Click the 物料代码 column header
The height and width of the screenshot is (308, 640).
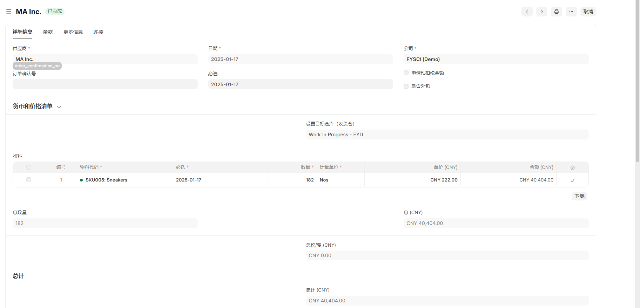coord(125,167)
